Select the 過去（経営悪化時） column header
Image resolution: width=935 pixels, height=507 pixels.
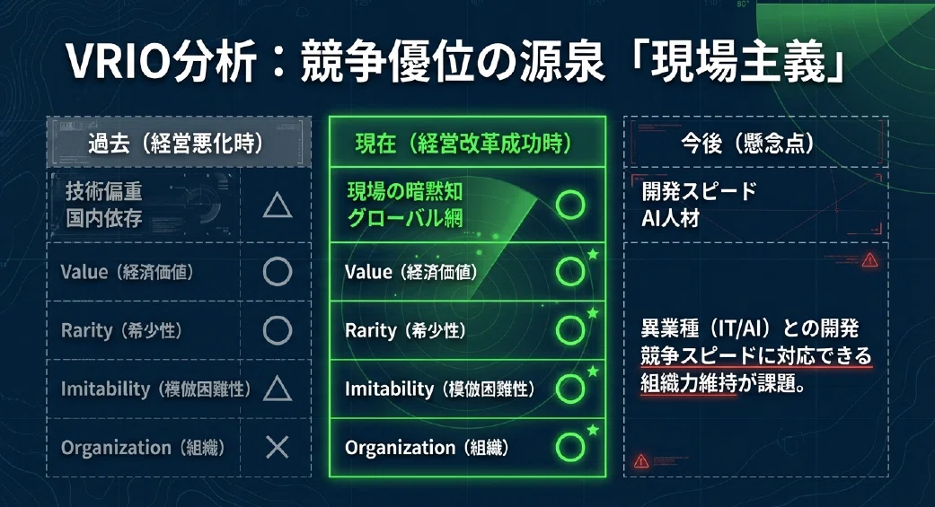click(x=179, y=143)
